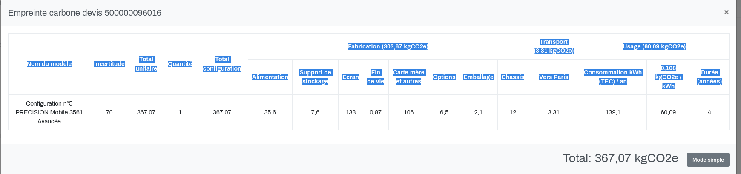Click the Alimentation column header
741x174 pixels.
(x=270, y=77)
